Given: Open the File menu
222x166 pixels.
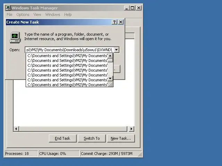Looking at the screenshot, I should coord(9,15).
